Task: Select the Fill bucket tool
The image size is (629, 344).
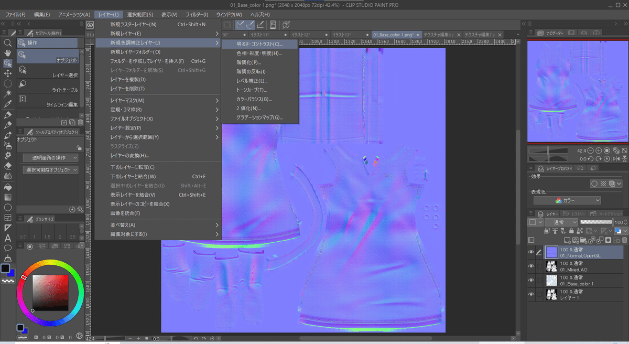Action: coord(8,187)
